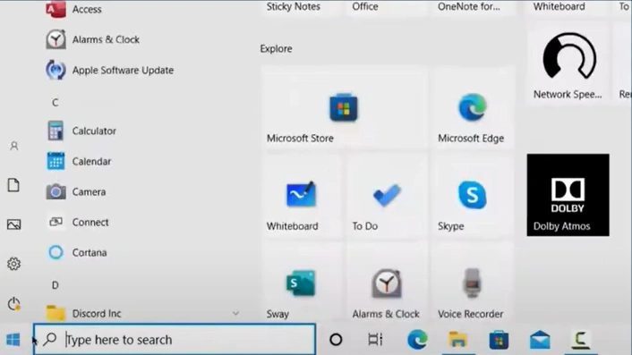Screen dimensions: 632x355
Task: Launch Voice Recorder tile
Action: pyautogui.click(x=472, y=283)
